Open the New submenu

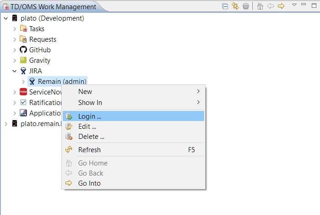pos(85,92)
